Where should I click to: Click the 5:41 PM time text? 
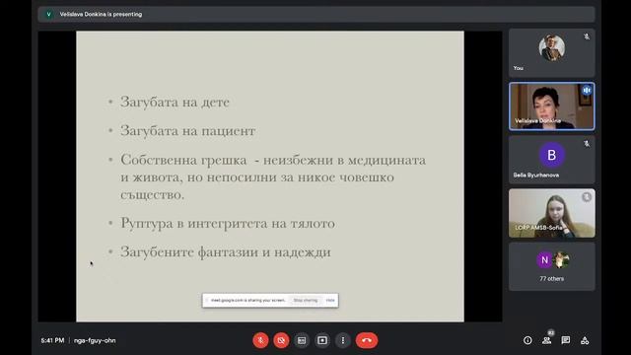[x=52, y=340]
